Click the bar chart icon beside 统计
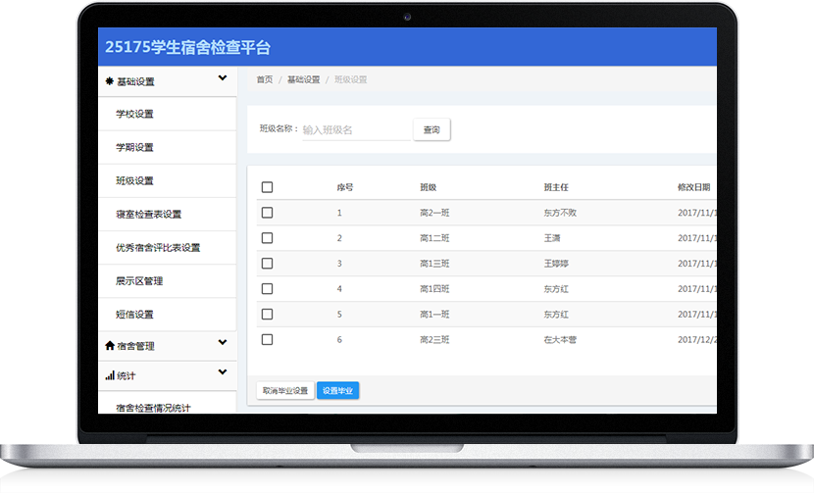 [x=110, y=375]
